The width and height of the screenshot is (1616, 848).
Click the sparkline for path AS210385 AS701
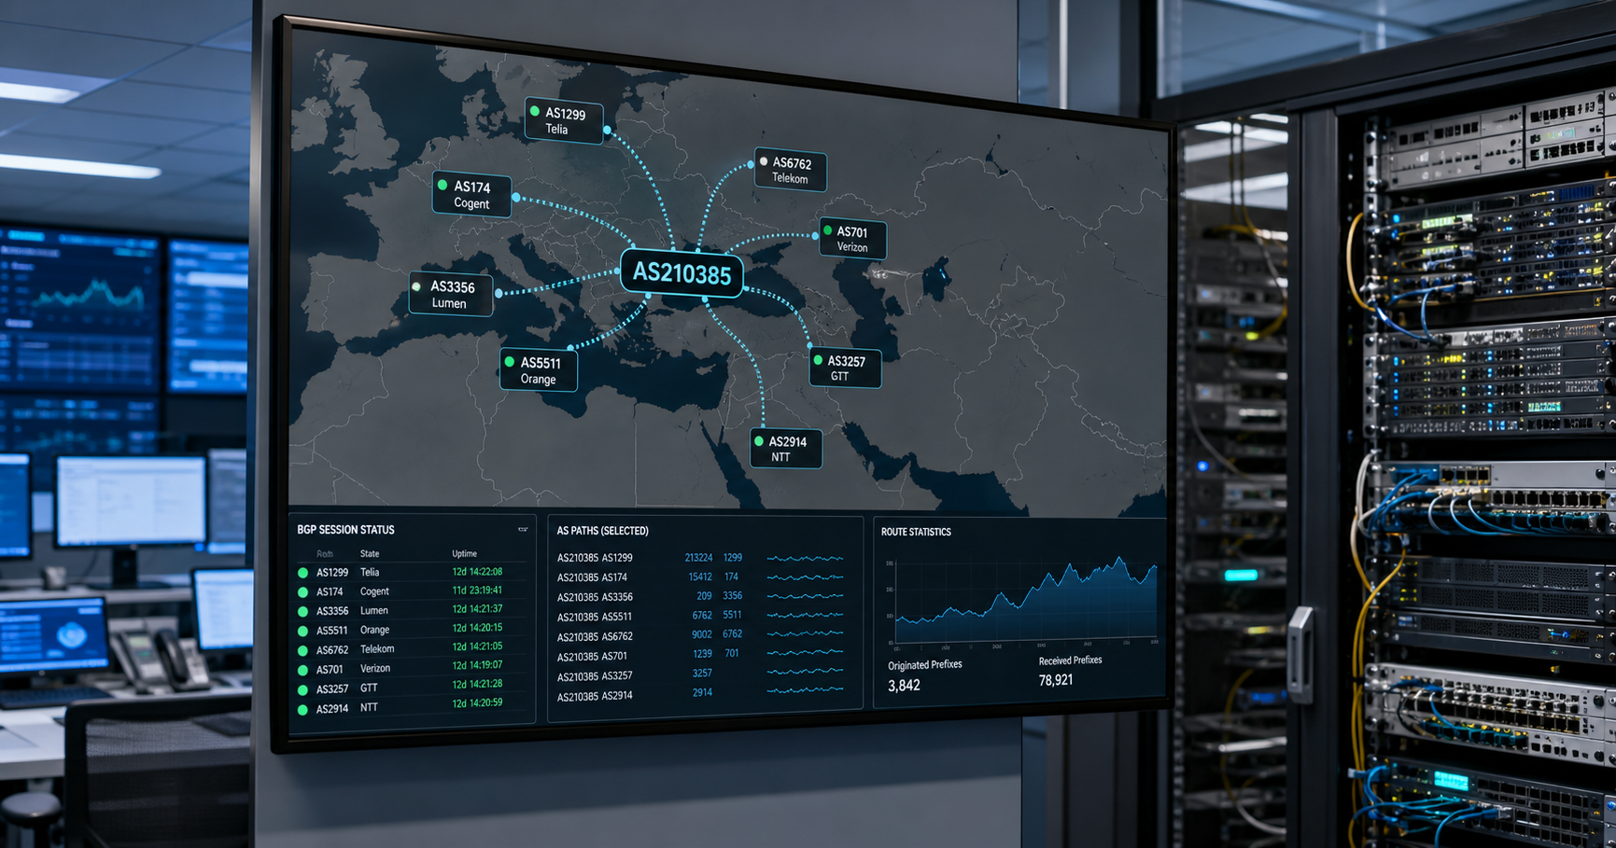tap(805, 653)
